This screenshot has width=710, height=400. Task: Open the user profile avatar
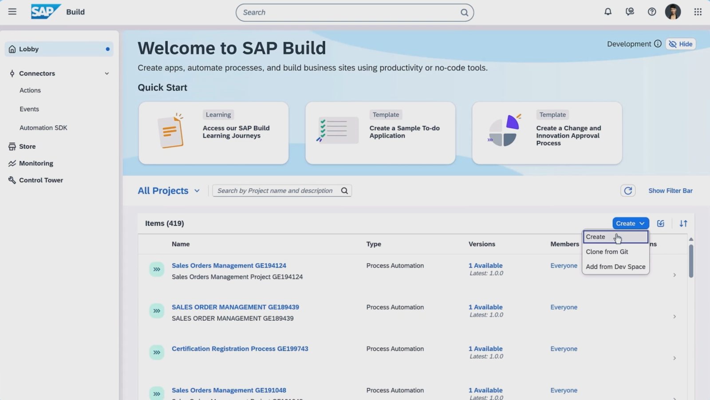(x=673, y=12)
